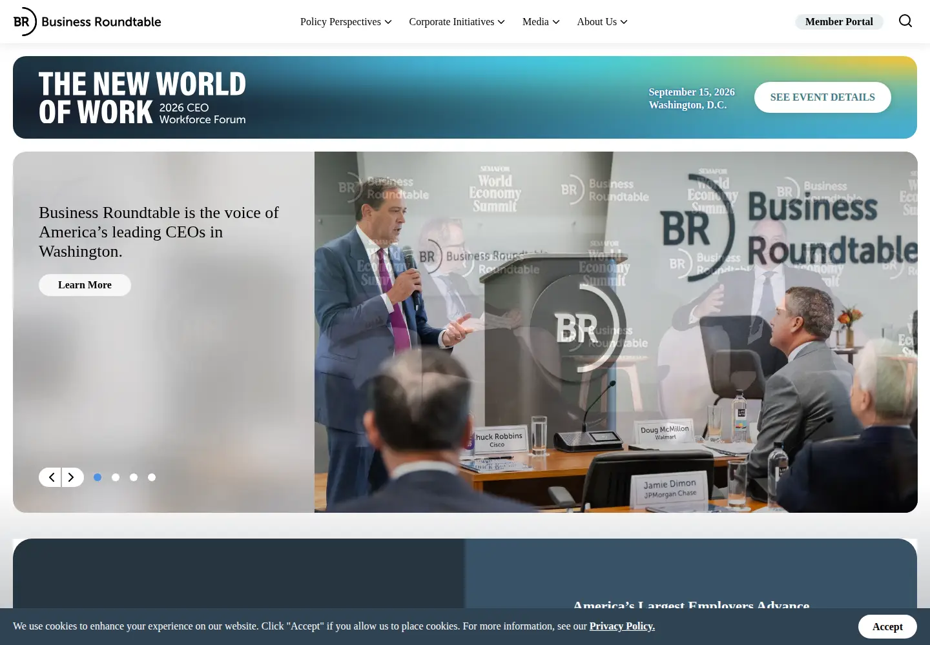The height and width of the screenshot is (645, 930).
Task: Select the second carousel dot
Action: (x=116, y=477)
